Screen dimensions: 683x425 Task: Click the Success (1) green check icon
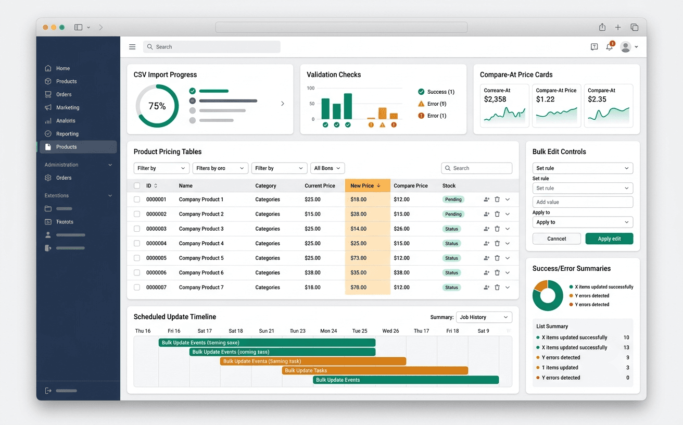pyautogui.click(x=421, y=92)
